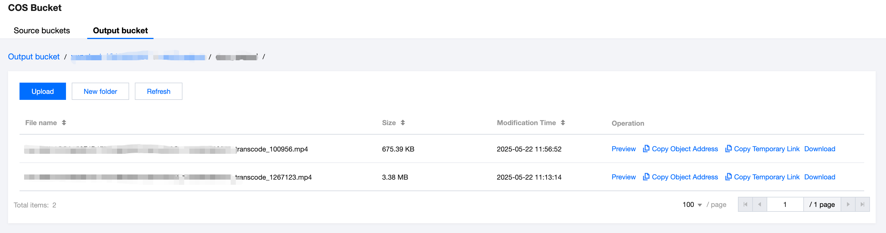Click copy icon for second file's temporary link
The width and height of the screenshot is (886, 233).
[x=728, y=177]
